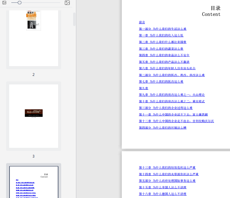
Task: Open 第十五章 为什么美国人这么不讲理 link
Action: (x=162, y=187)
